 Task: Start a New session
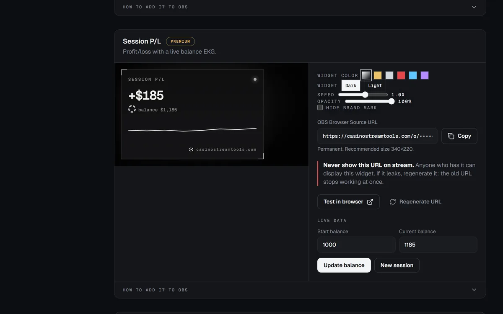[397, 265]
